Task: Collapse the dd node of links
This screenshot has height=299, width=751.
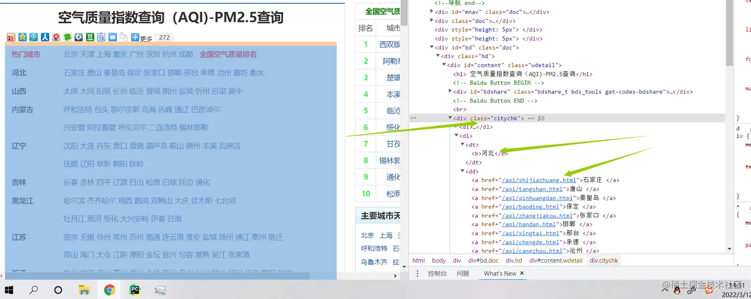Action: pos(462,172)
